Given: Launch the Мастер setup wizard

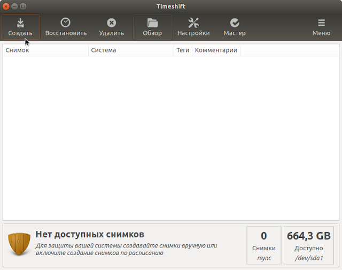Looking at the screenshot, I should pos(235,27).
